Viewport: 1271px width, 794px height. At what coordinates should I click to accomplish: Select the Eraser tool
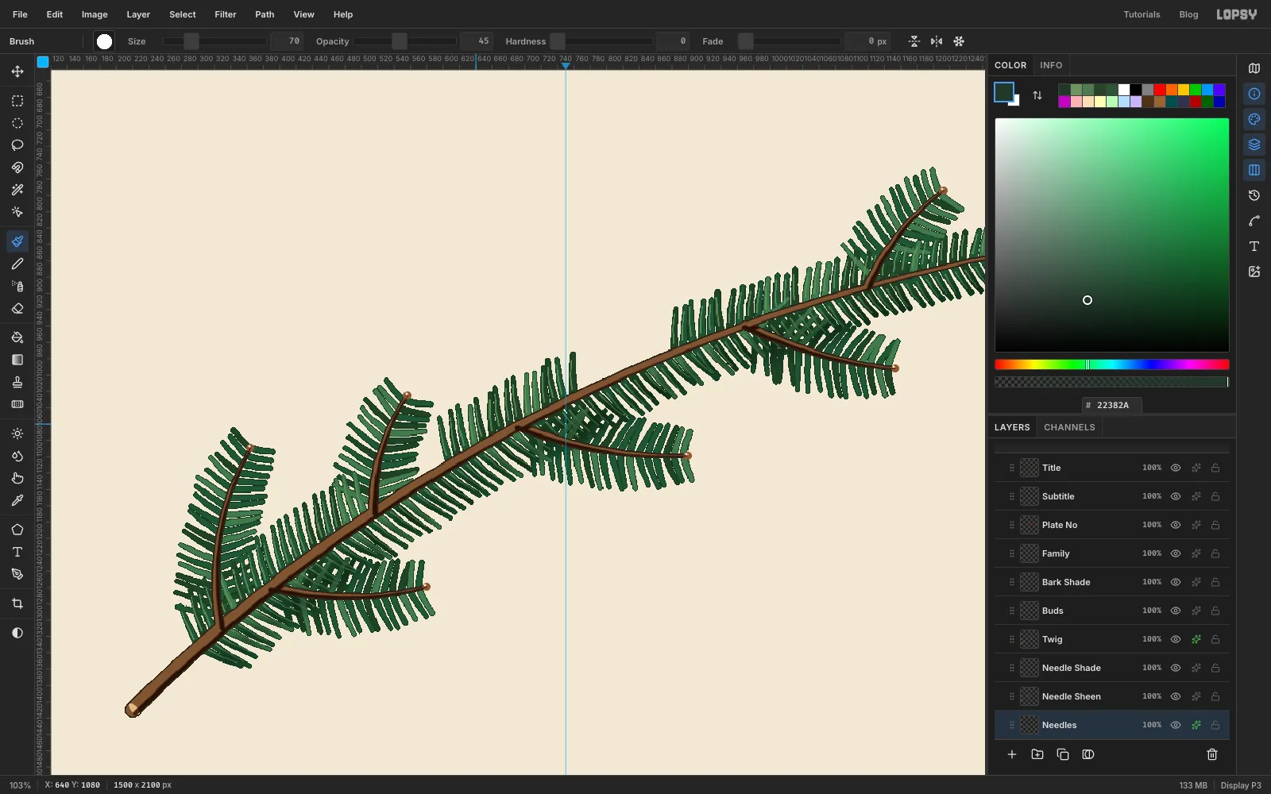click(x=17, y=309)
